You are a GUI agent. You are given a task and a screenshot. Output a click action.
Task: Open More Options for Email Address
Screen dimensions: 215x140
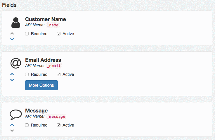click(41, 85)
